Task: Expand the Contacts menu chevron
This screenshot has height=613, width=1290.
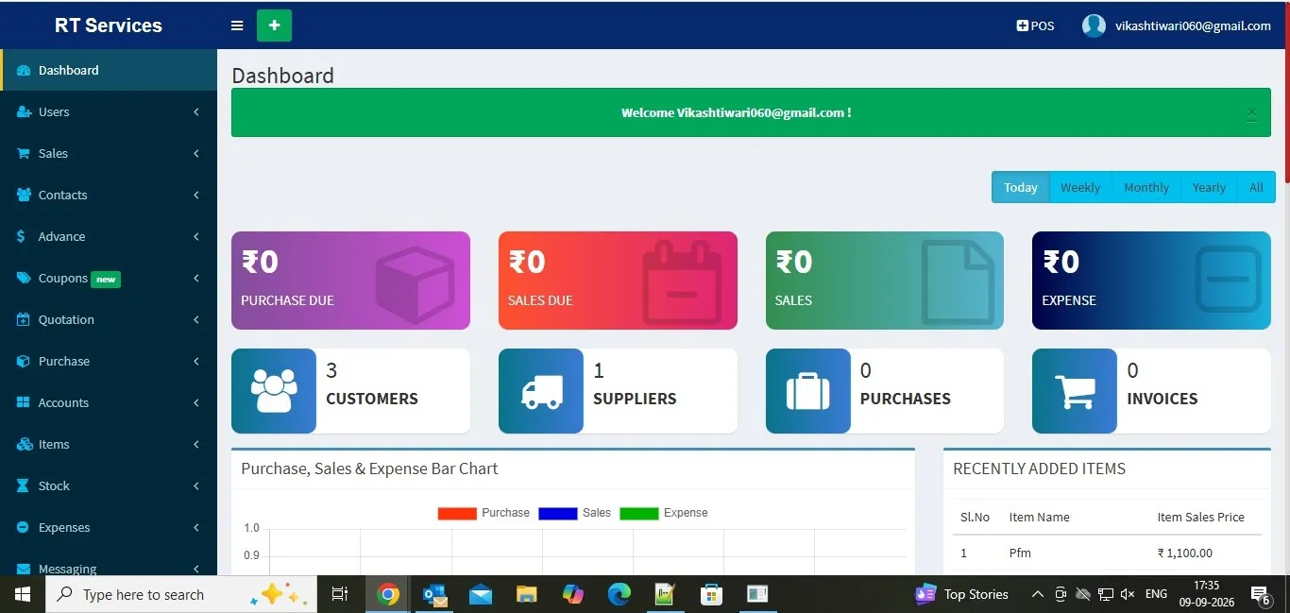Action: (x=196, y=196)
